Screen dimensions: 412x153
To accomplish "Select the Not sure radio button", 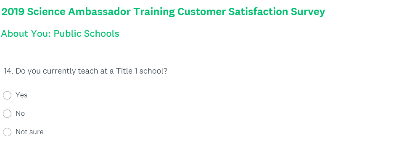I will point(7,132).
